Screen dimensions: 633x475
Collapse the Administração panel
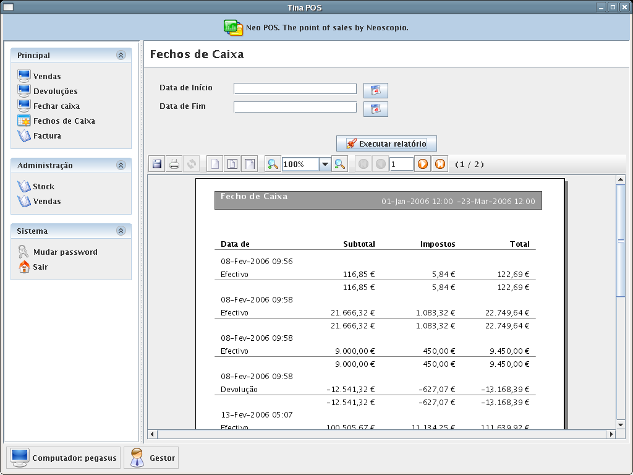pos(121,165)
